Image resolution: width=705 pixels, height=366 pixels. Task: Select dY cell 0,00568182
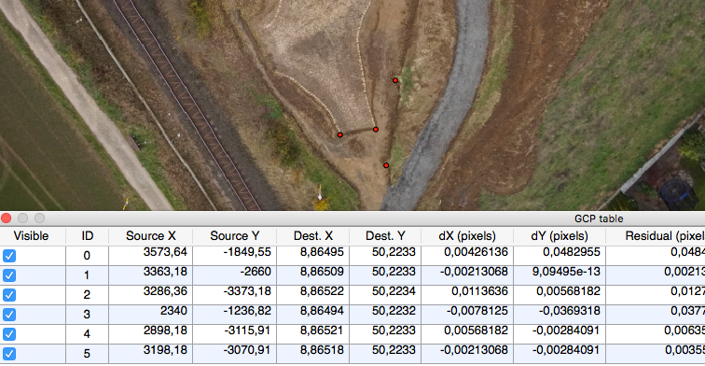pos(560,294)
